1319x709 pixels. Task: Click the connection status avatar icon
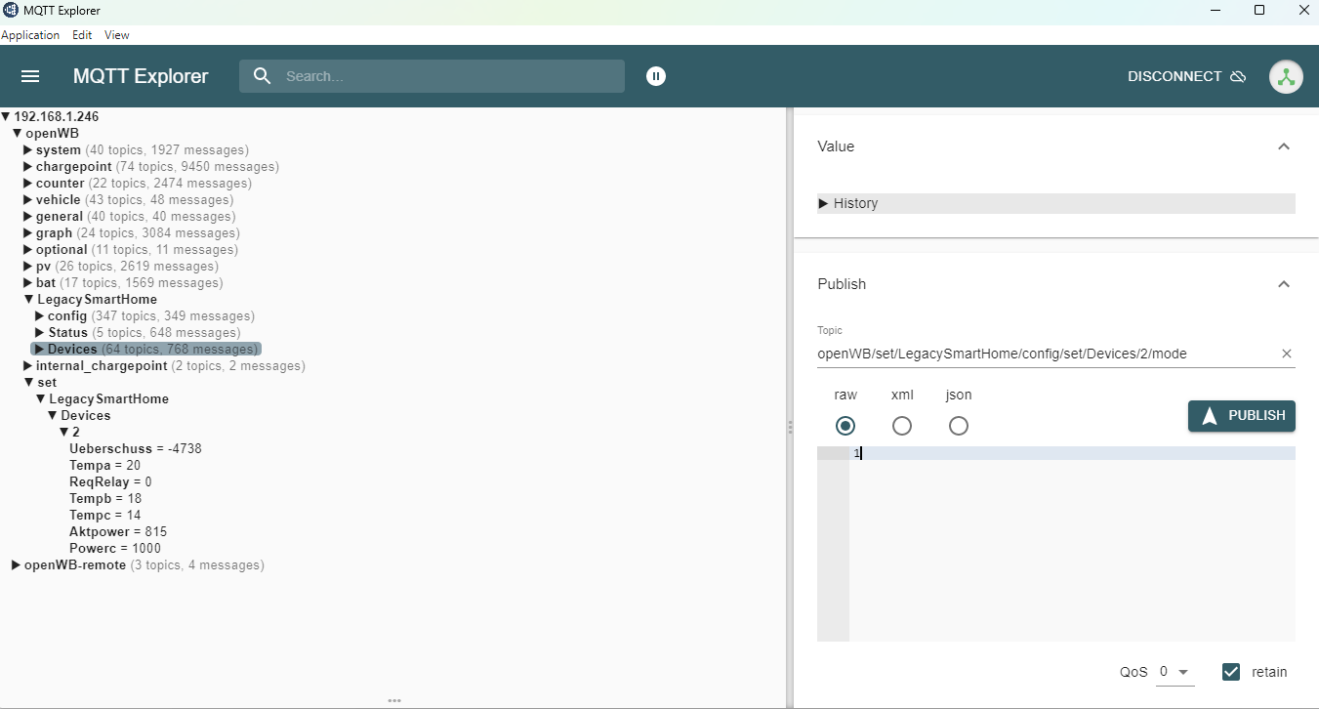(1286, 76)
